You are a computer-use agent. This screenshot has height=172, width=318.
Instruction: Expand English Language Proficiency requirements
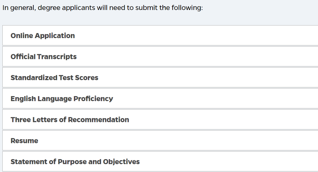coord(160,98)
